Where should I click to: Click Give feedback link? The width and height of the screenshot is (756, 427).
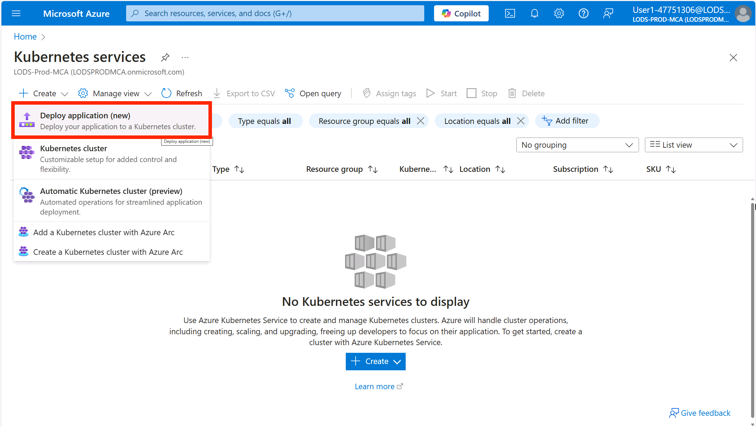click(700, 413)
